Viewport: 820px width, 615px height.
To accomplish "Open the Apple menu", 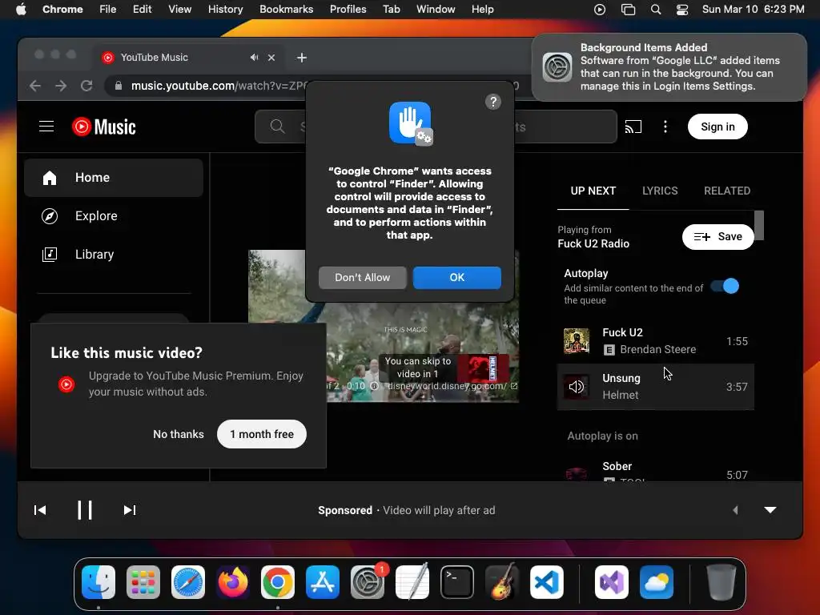I will (x=21, y=10).
